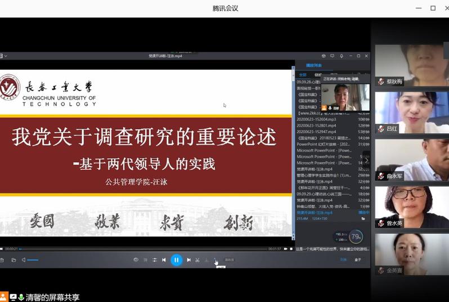This screenshot has width=449, height=302.
Task: Open 管理心理学学生实践作业1 in playlist
Action: coord(324,175)
